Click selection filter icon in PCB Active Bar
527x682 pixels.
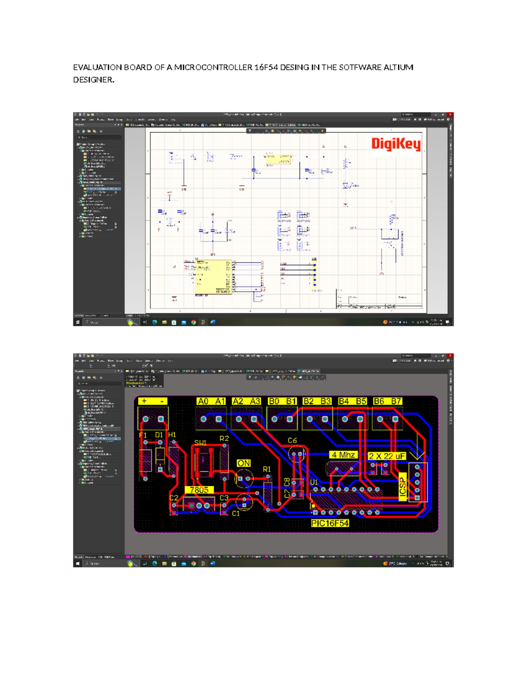coord(249,377)
